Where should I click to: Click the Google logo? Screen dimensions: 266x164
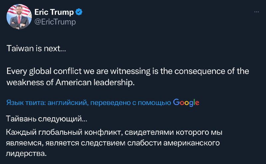pyautogui.click(x=186, y=103)
